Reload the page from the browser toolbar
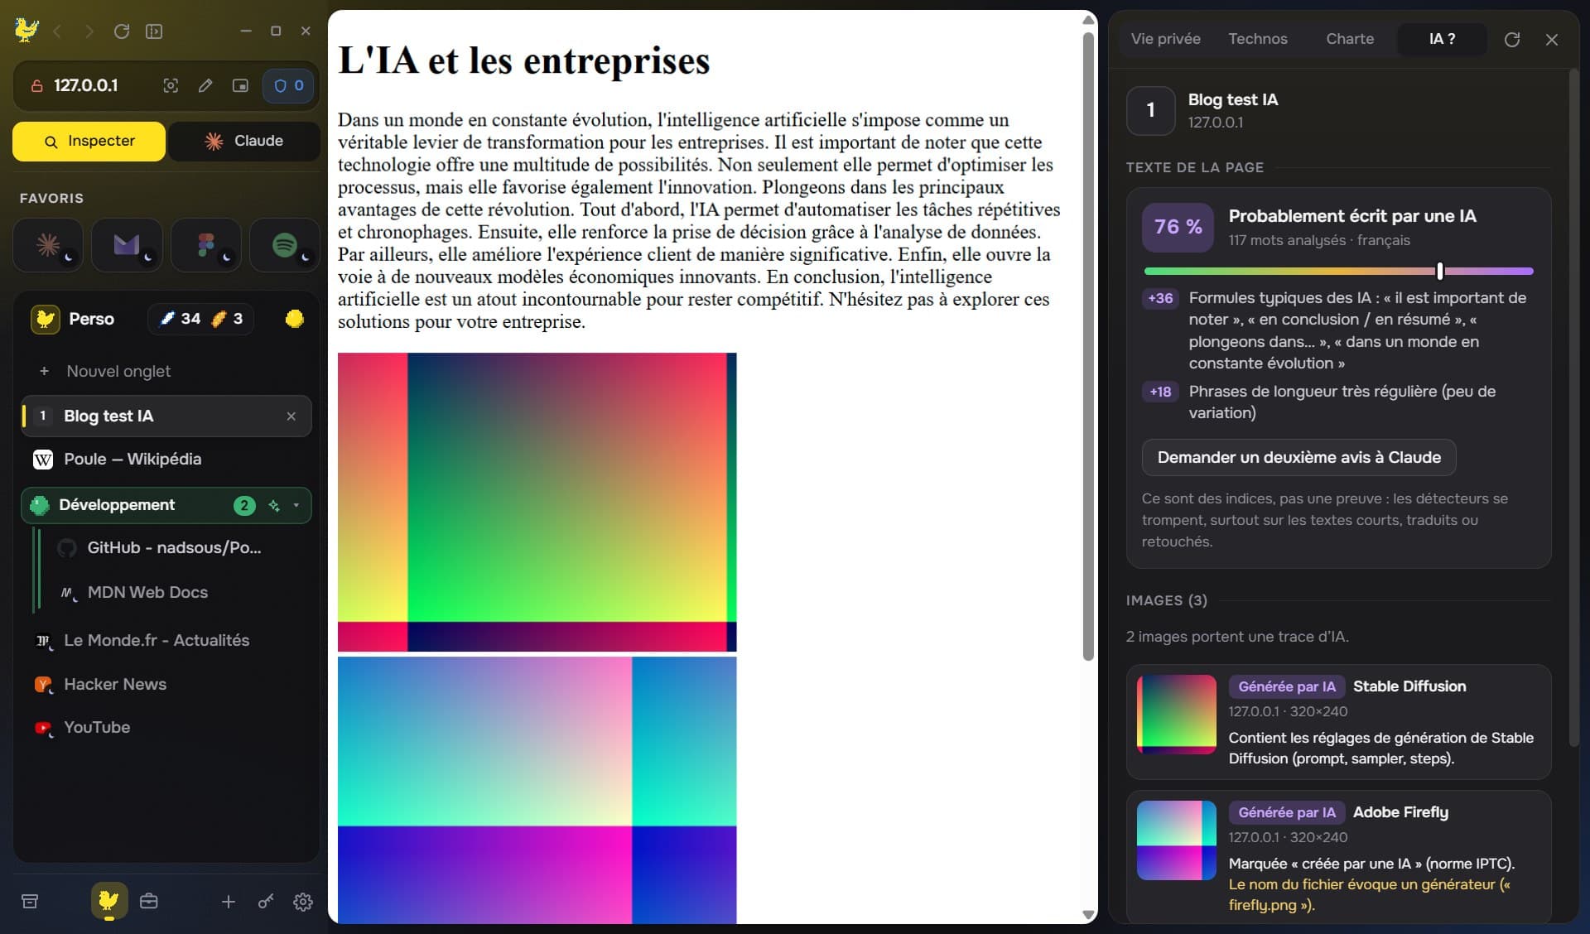 (122, 31)
